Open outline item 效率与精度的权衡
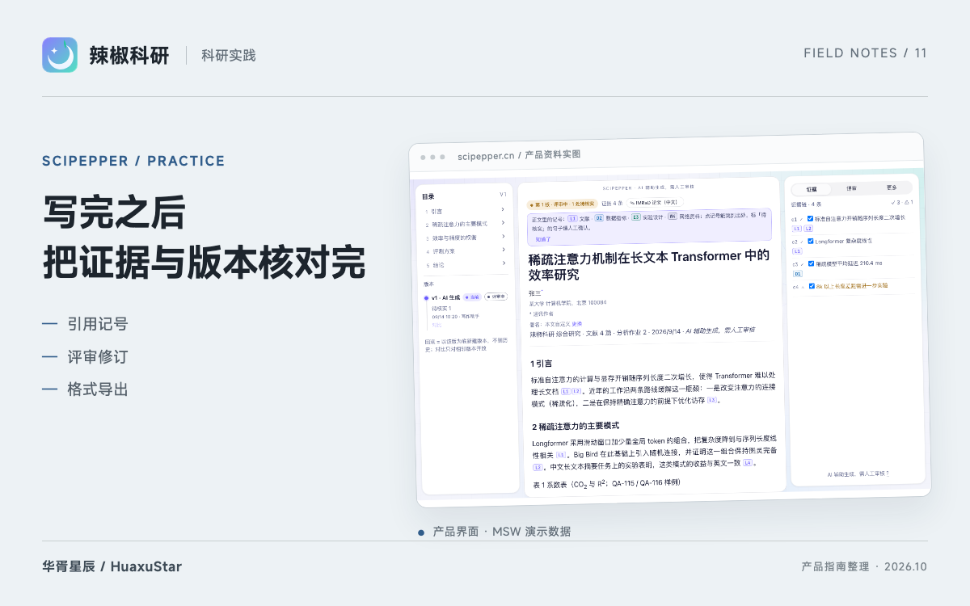The image size is (970, 606). [x=450, y=238]
